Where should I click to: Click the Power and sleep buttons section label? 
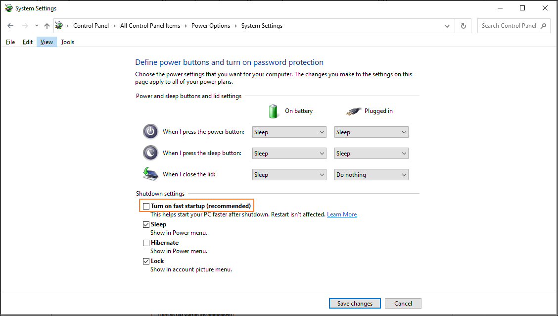tap(188, 96)
